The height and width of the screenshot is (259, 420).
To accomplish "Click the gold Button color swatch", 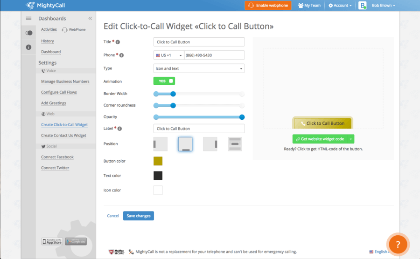I will 158,161.
